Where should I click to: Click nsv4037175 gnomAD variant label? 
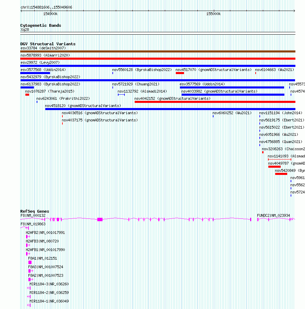point(100,120)
